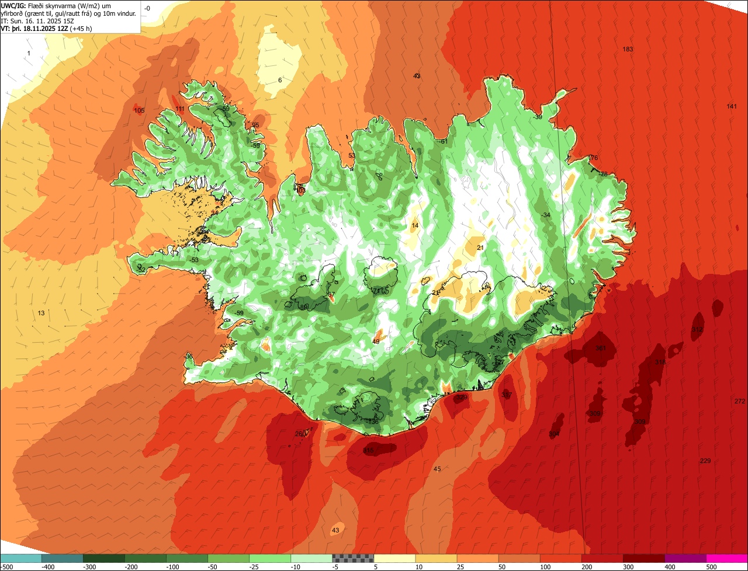The width and height of the screenshot is (748, 571).
Task: Click the '272' value at the right edge
Action: coord(740,401)
